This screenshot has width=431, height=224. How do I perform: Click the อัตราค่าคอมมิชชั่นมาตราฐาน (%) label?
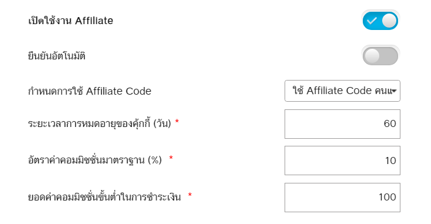[x=95, y=160]
